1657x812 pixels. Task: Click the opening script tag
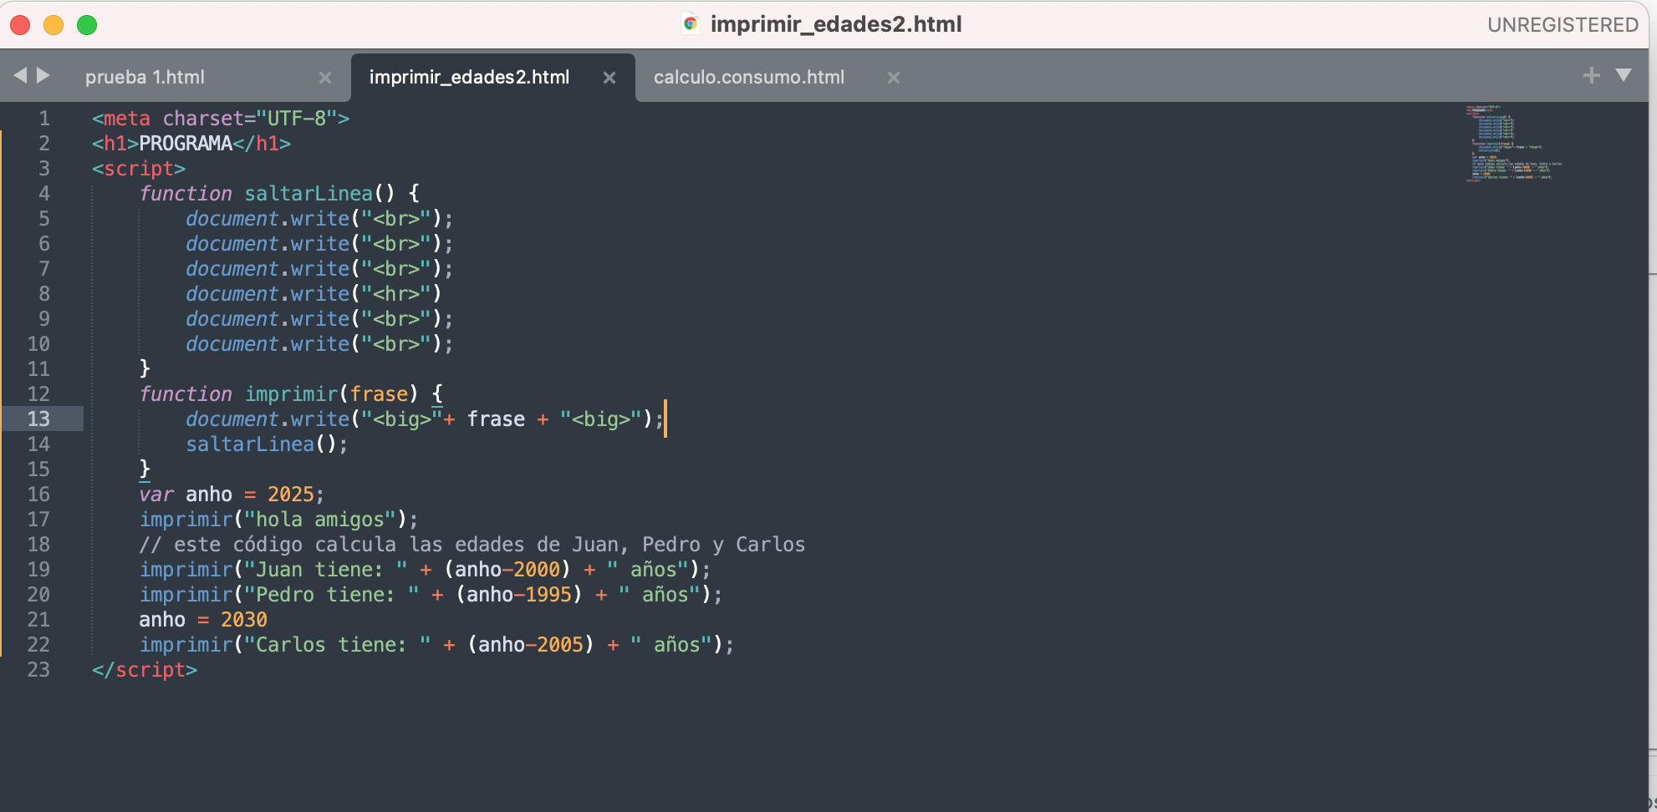pos(139,168)
